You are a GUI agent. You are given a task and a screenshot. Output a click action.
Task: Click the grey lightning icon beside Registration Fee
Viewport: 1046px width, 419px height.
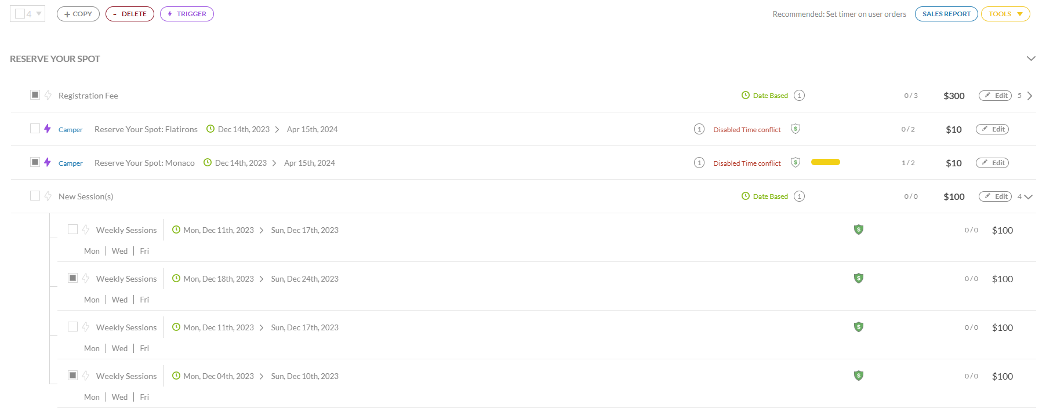click(x=48, y=95)
